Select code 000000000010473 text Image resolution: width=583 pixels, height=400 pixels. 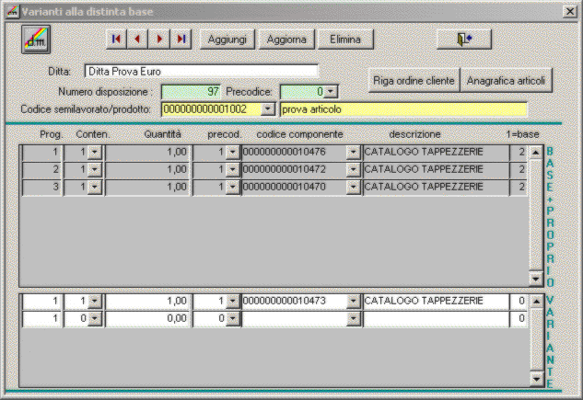[284, 301]
